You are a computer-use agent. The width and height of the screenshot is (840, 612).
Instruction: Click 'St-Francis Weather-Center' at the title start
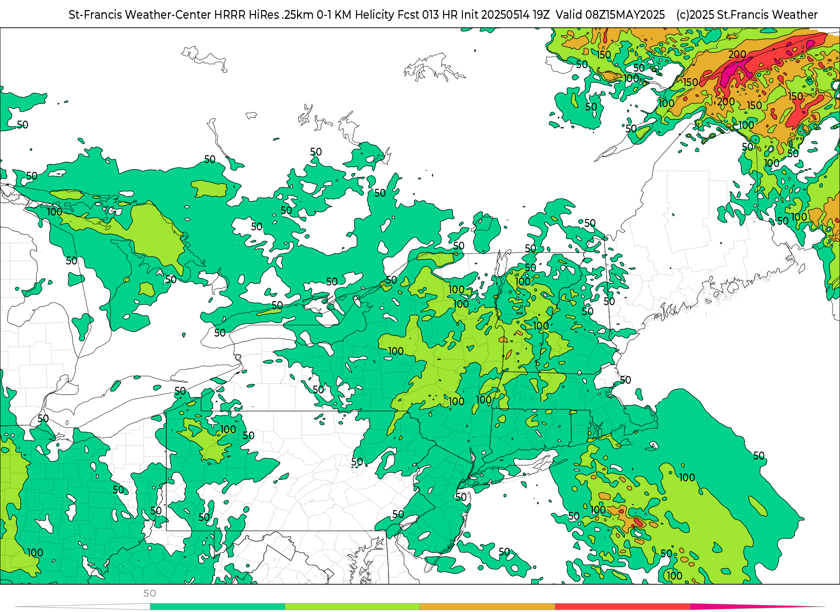140,15
